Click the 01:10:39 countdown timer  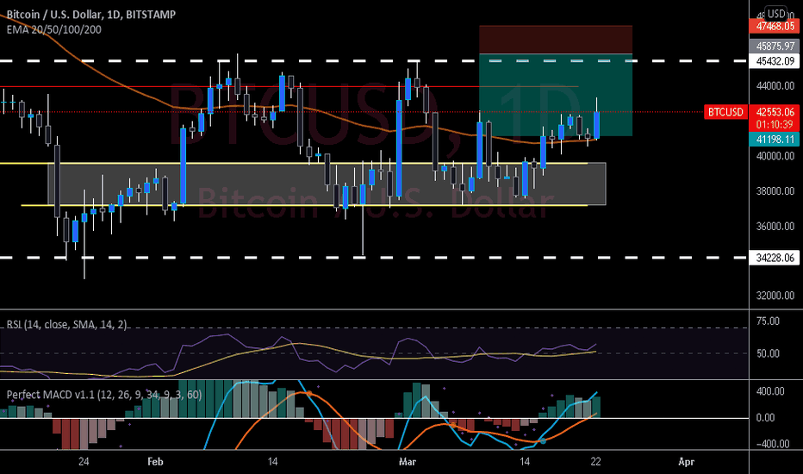(775, 124)
